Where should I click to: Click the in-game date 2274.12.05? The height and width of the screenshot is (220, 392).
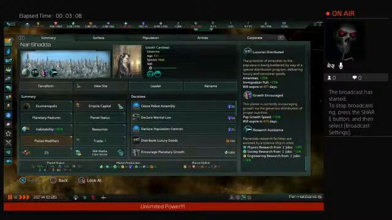coord(45,197)
